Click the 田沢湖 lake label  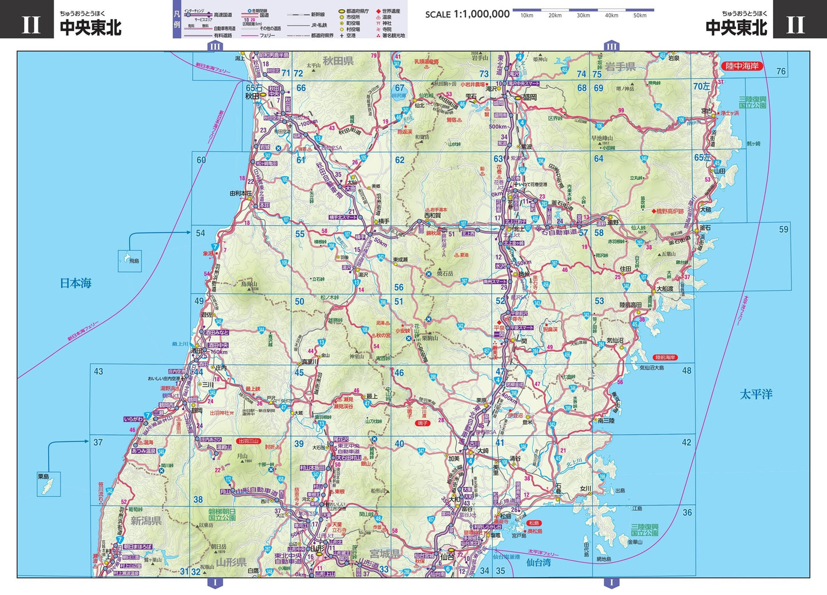point(398,96)
